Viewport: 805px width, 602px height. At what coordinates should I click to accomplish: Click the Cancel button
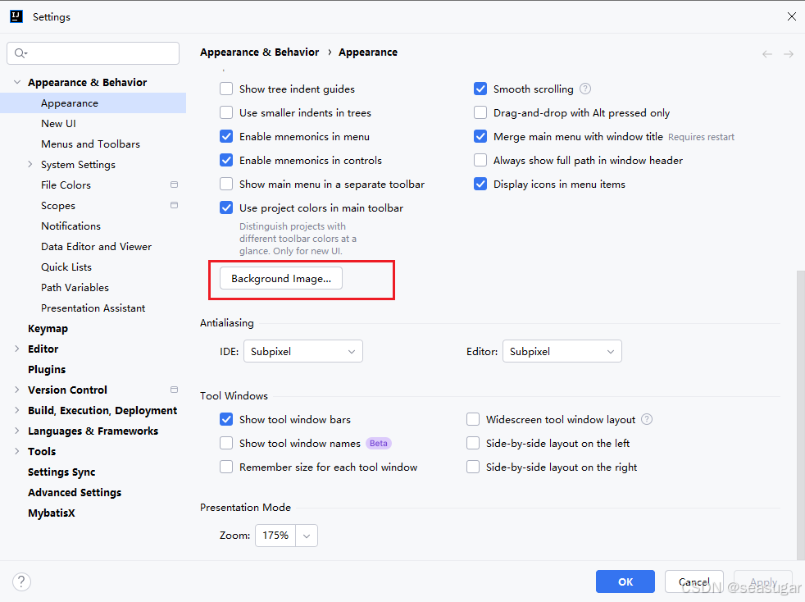click(694, 581)
